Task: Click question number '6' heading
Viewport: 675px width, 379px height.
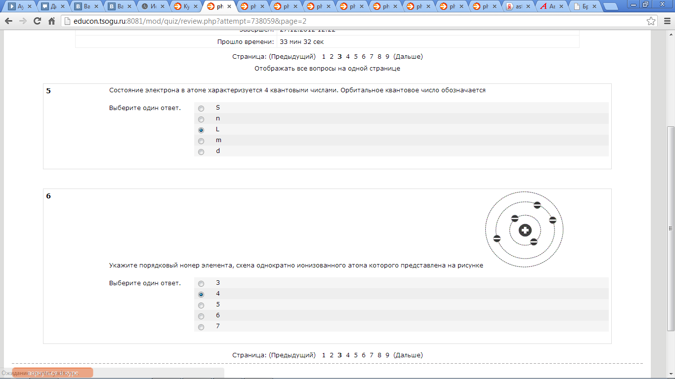Action: 48,196
